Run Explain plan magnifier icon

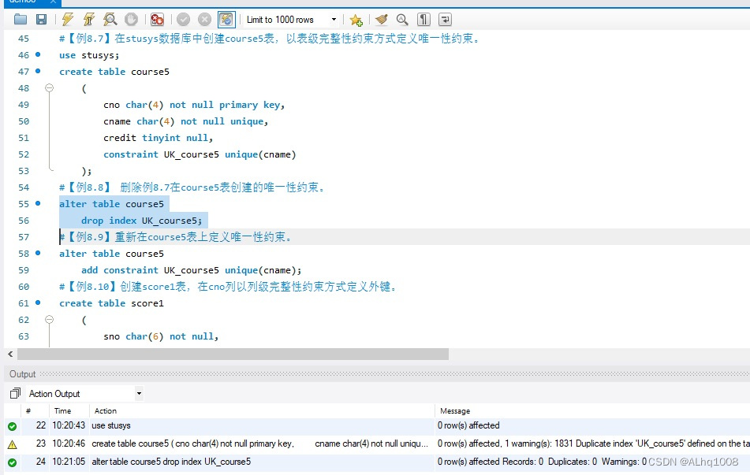click(110, 20)
